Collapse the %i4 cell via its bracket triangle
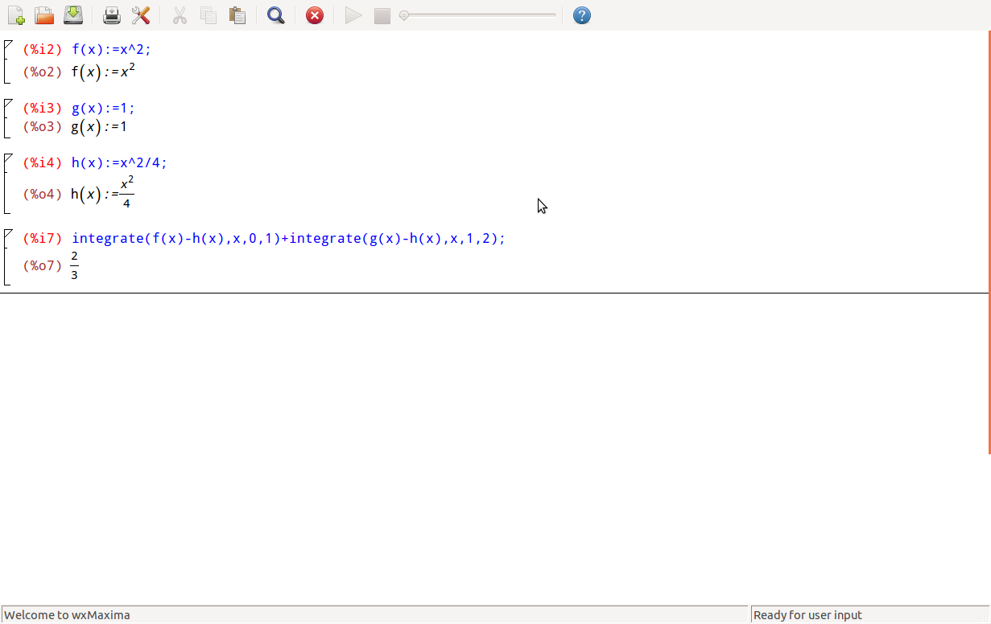 point(8,158)
